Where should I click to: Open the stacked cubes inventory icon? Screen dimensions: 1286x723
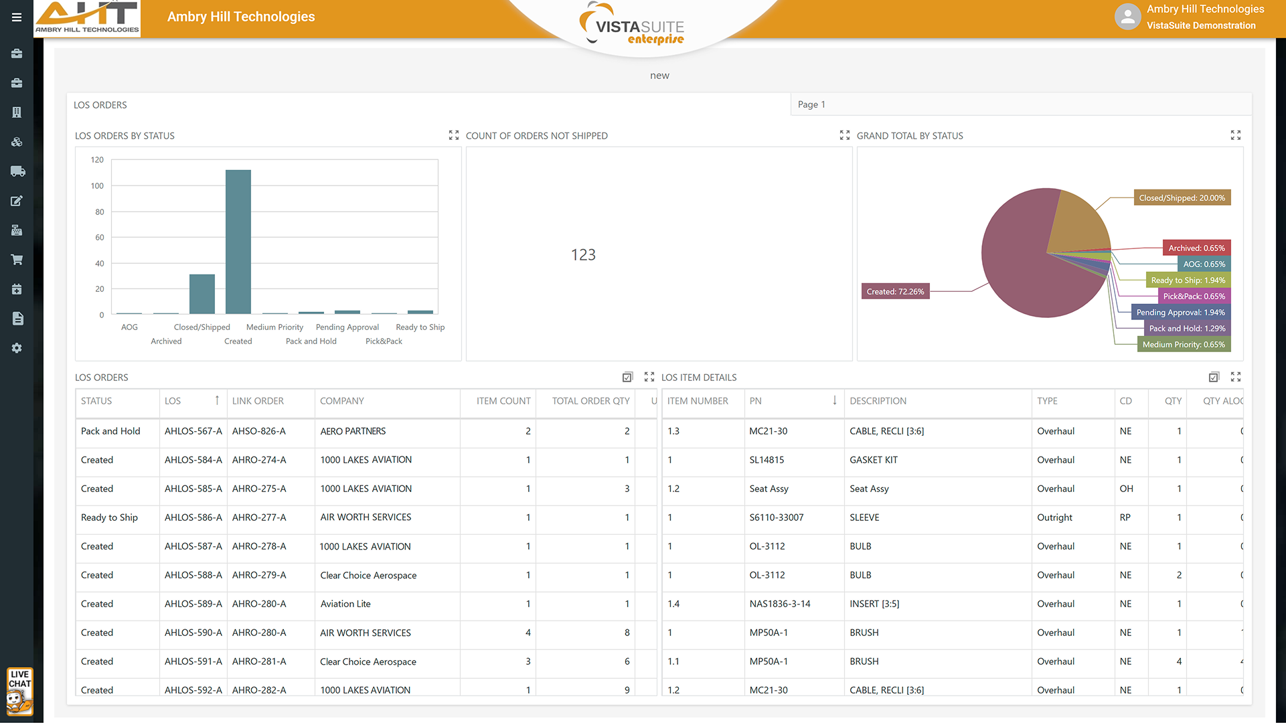coord(17,142)
